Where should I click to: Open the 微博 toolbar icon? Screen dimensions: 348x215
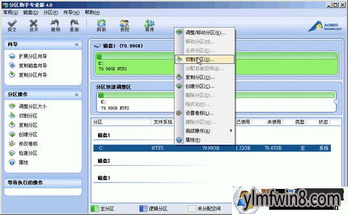pyautogui.click(x=150, y=25)
